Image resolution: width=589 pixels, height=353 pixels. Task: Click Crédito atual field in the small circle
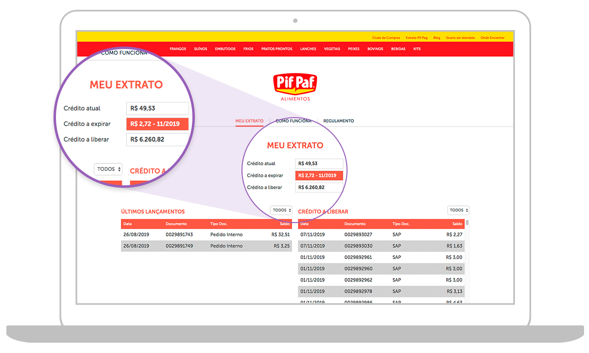pyautogui.click(x=320, y=164)
